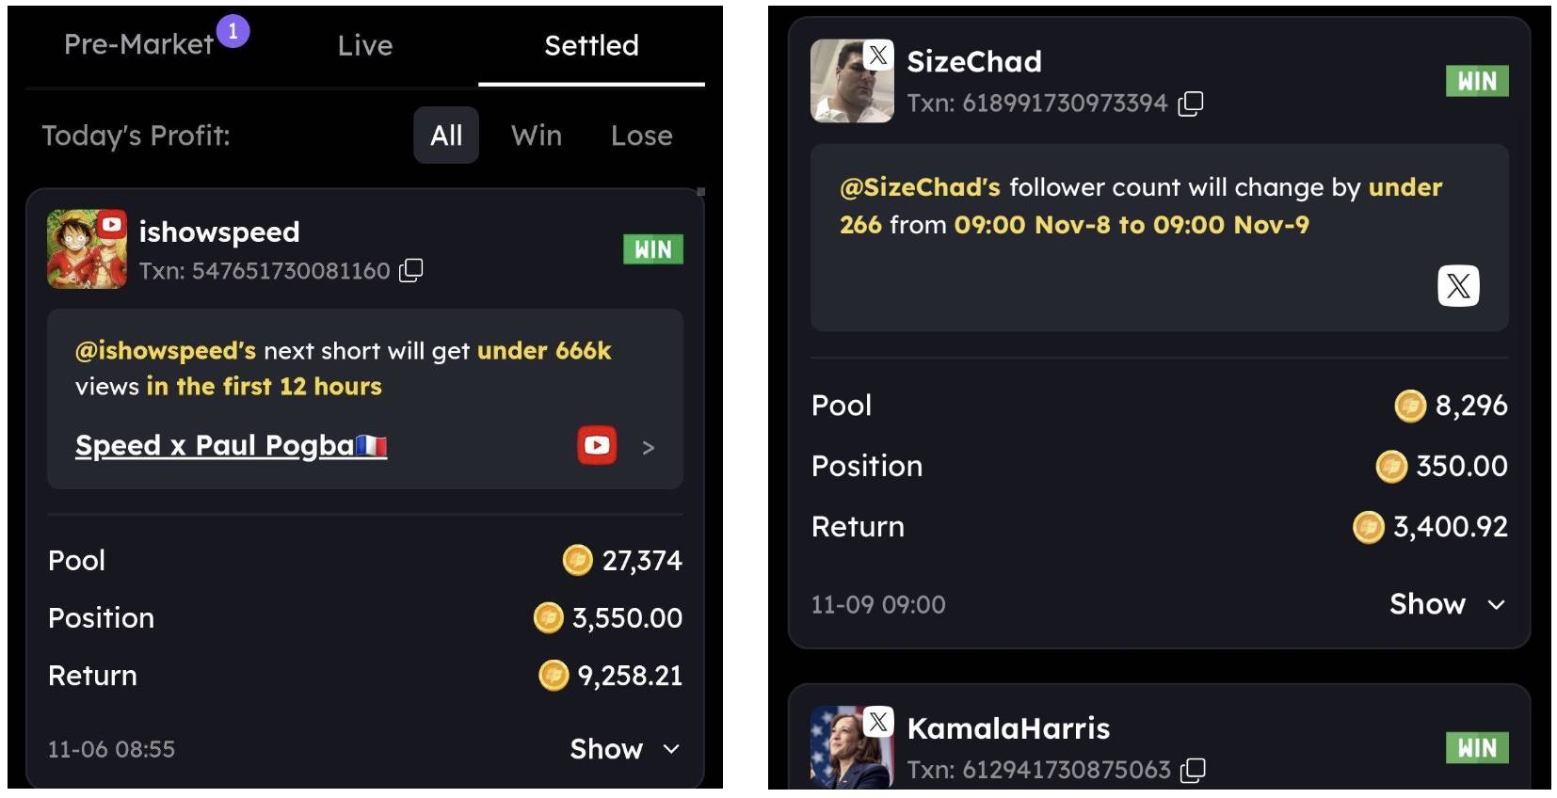
Task: Filter settled bets by Lose
Action: coord(642,136)
